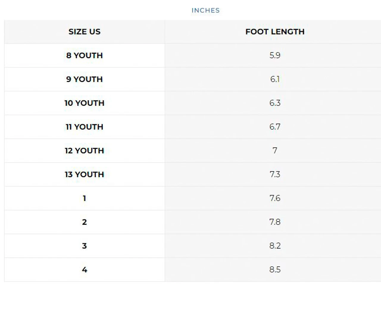Select the 8.2 foot length cell
381x311 pixels.
[275, 246]
